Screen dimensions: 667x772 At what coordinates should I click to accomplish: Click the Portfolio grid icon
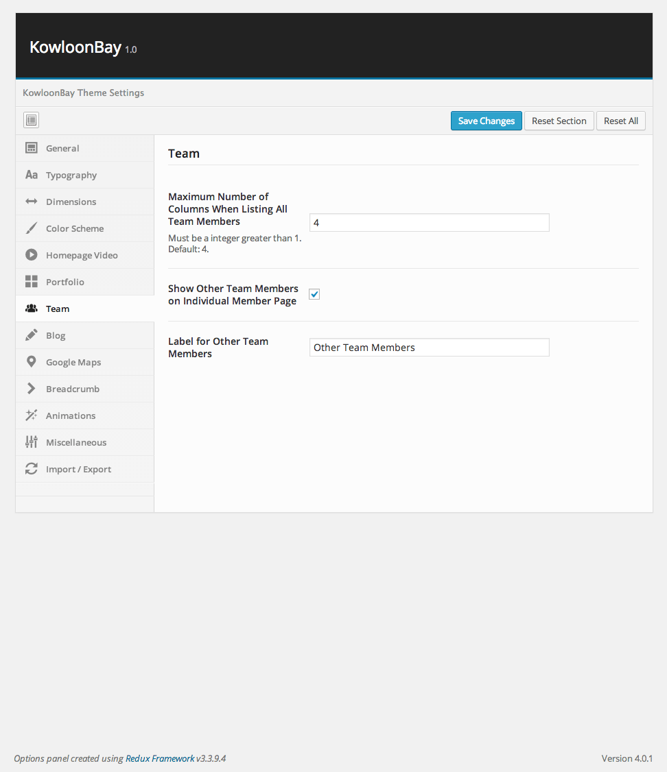[x=32, y=282]
